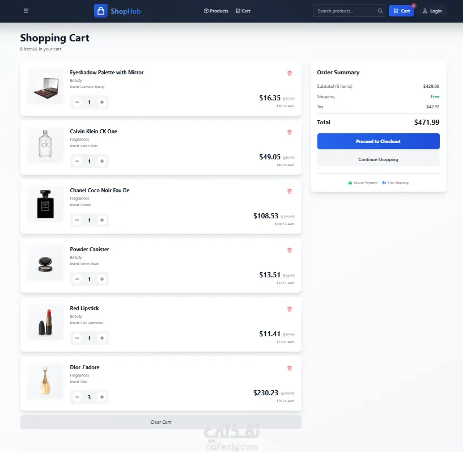Viewport: 463px width, 452px height.
Task: Open Calvin Klein CK One thumbnail
Action: click(x=45, y=145)
